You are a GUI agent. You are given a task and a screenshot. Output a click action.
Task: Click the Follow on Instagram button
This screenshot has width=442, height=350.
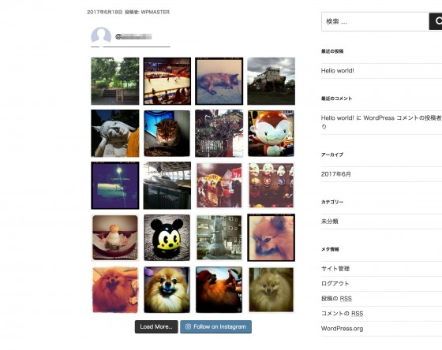pyautogui.click(x=215, y=326)
